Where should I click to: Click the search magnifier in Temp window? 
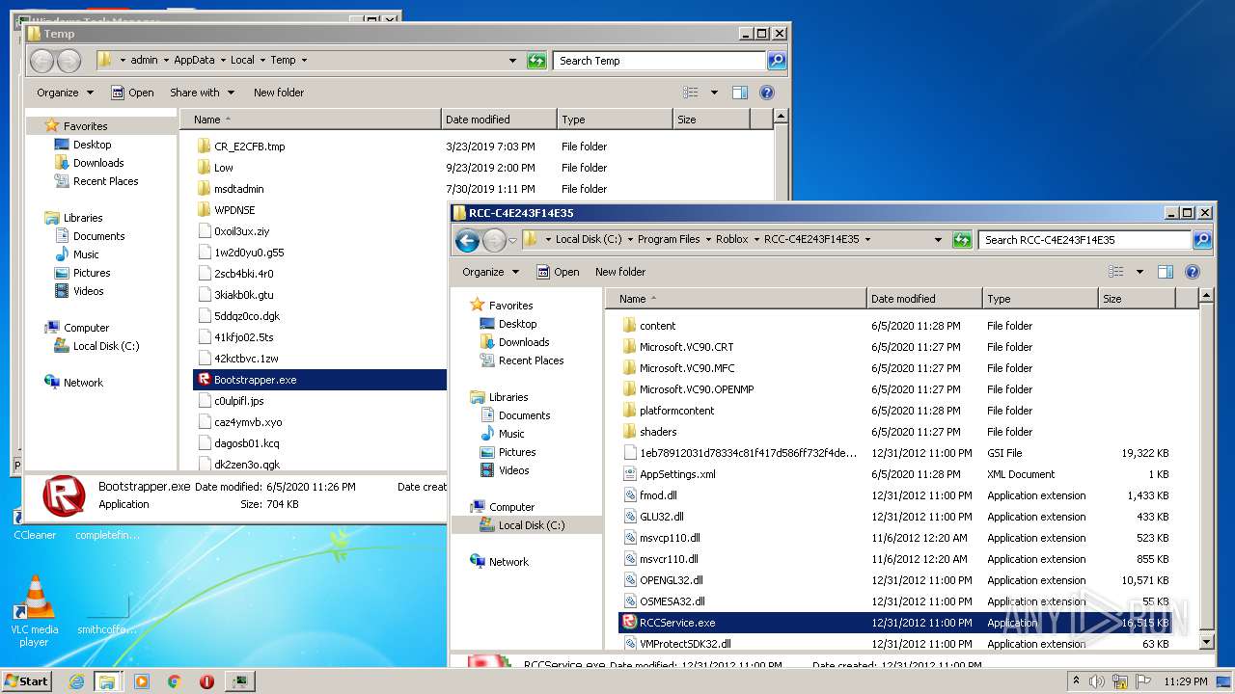[x=776, y=61]
